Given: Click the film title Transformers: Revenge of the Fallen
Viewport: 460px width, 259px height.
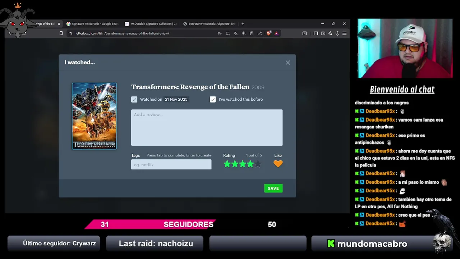Looking at the screenshot, I should [x=190, y=87].
